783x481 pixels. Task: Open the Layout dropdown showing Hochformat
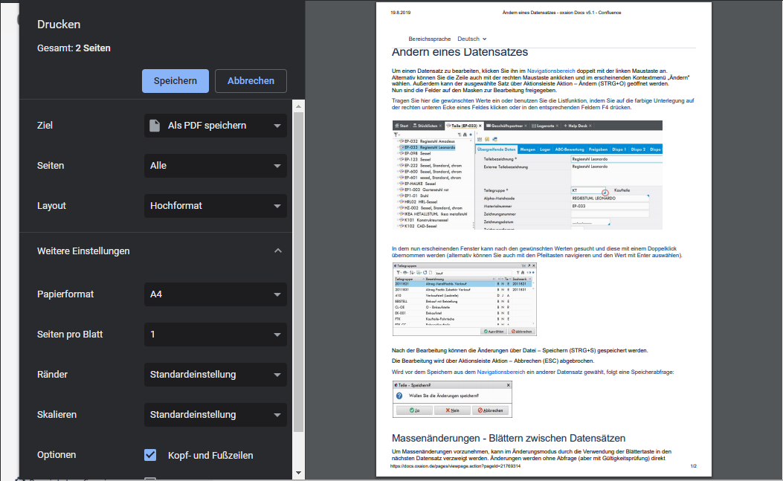pos(215,206)
